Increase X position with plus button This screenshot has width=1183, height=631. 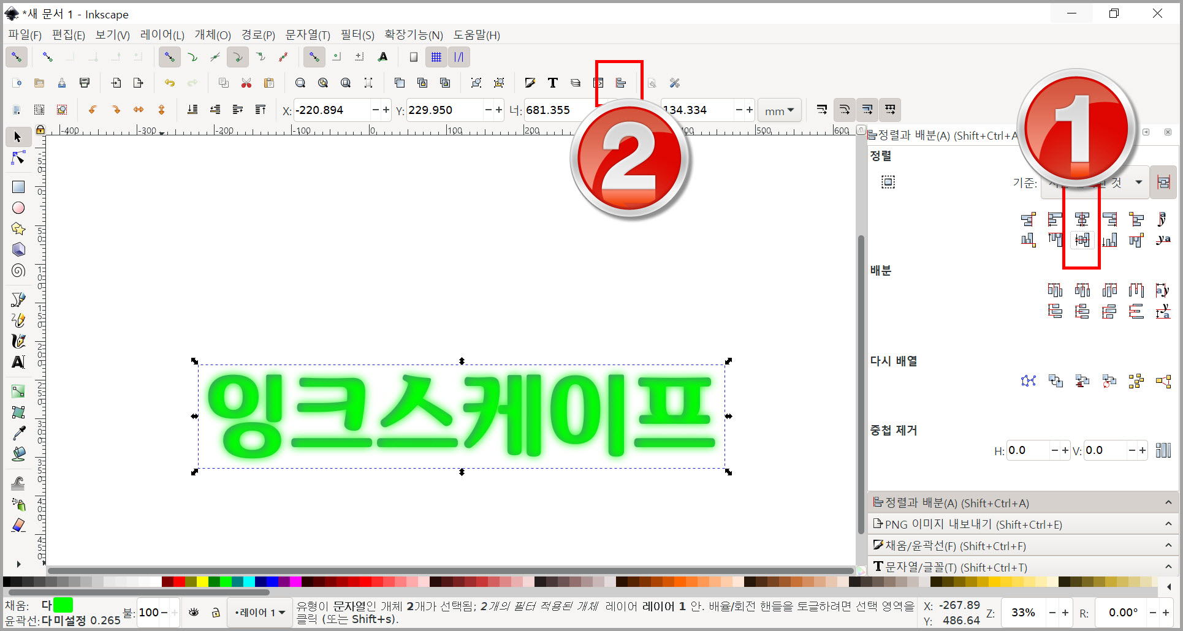tap(386, 110)
